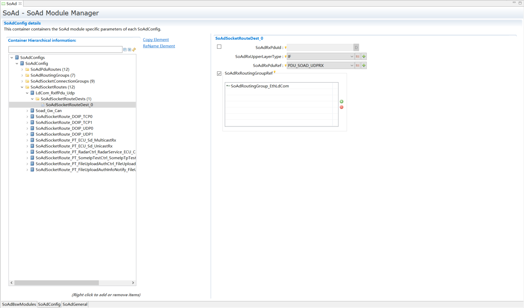Click green plus icon beside SoAdRxUpperLayerType

364,56
